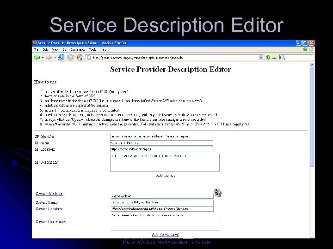Open the Back button history dropdown arrow
The width and height of the screenshot is (333, 249).
[43, 58]
